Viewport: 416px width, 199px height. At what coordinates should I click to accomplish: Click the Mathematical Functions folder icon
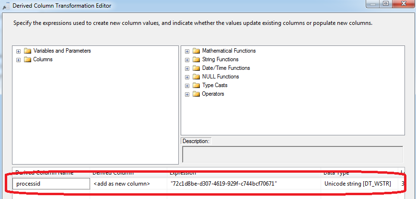196,51
